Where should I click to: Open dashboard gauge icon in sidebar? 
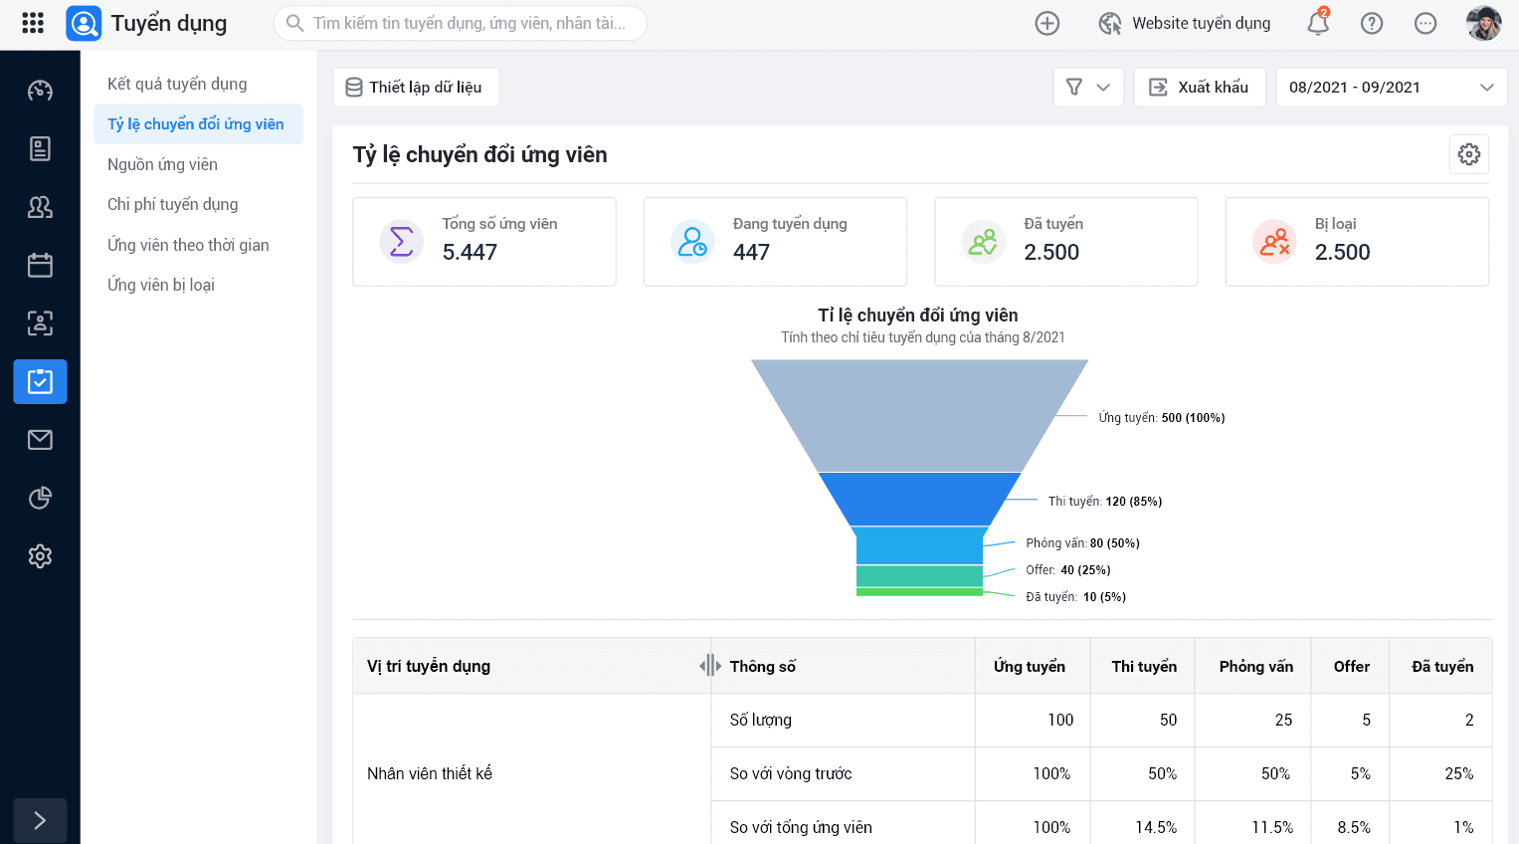click(40, 91)
